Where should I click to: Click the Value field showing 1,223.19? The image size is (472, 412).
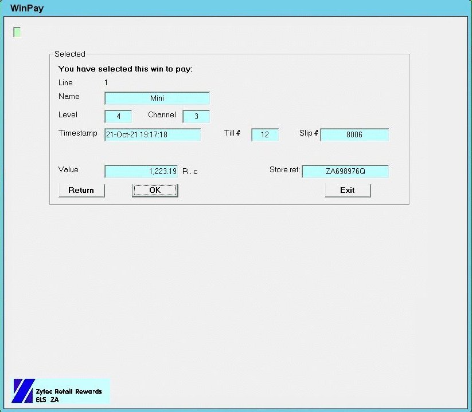pos(141,172)
